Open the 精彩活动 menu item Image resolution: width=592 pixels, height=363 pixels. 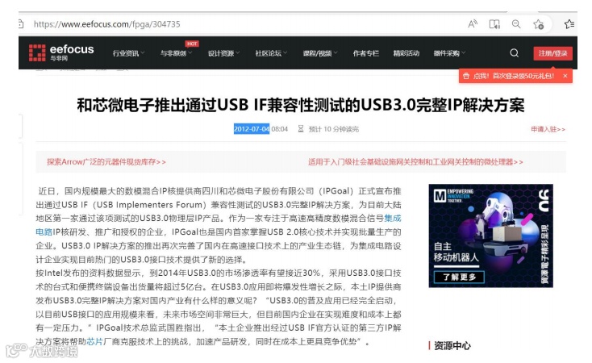pyautogui.click(x=406, y=53)
